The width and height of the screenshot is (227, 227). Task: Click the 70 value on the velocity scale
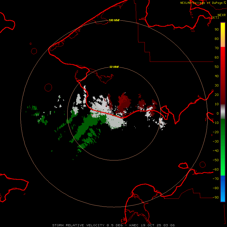click(217, 48)
